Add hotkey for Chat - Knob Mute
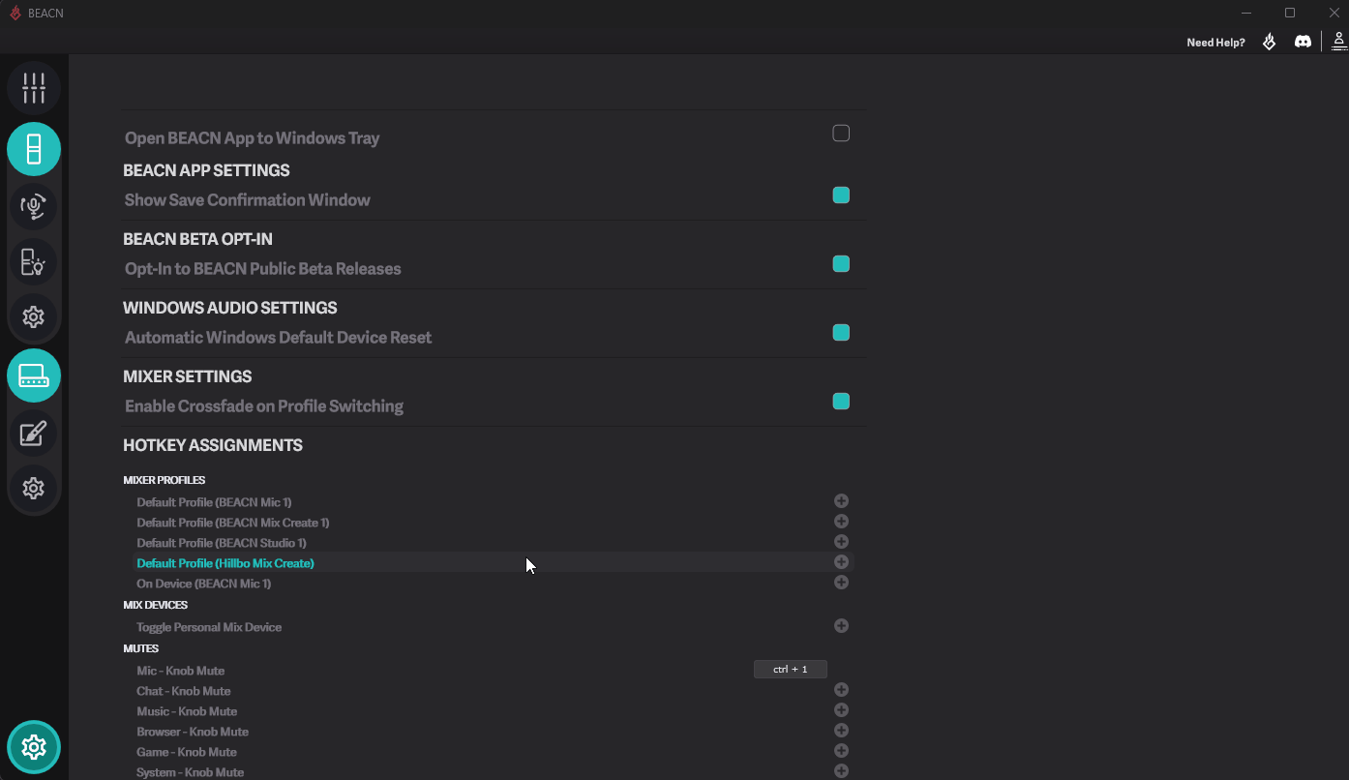1349x780 pixels. (841, 690)
